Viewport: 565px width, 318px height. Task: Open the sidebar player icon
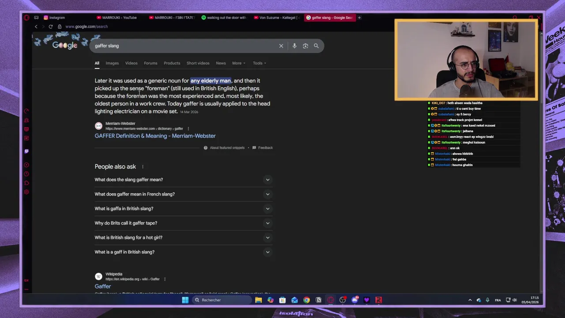[26, 165]
